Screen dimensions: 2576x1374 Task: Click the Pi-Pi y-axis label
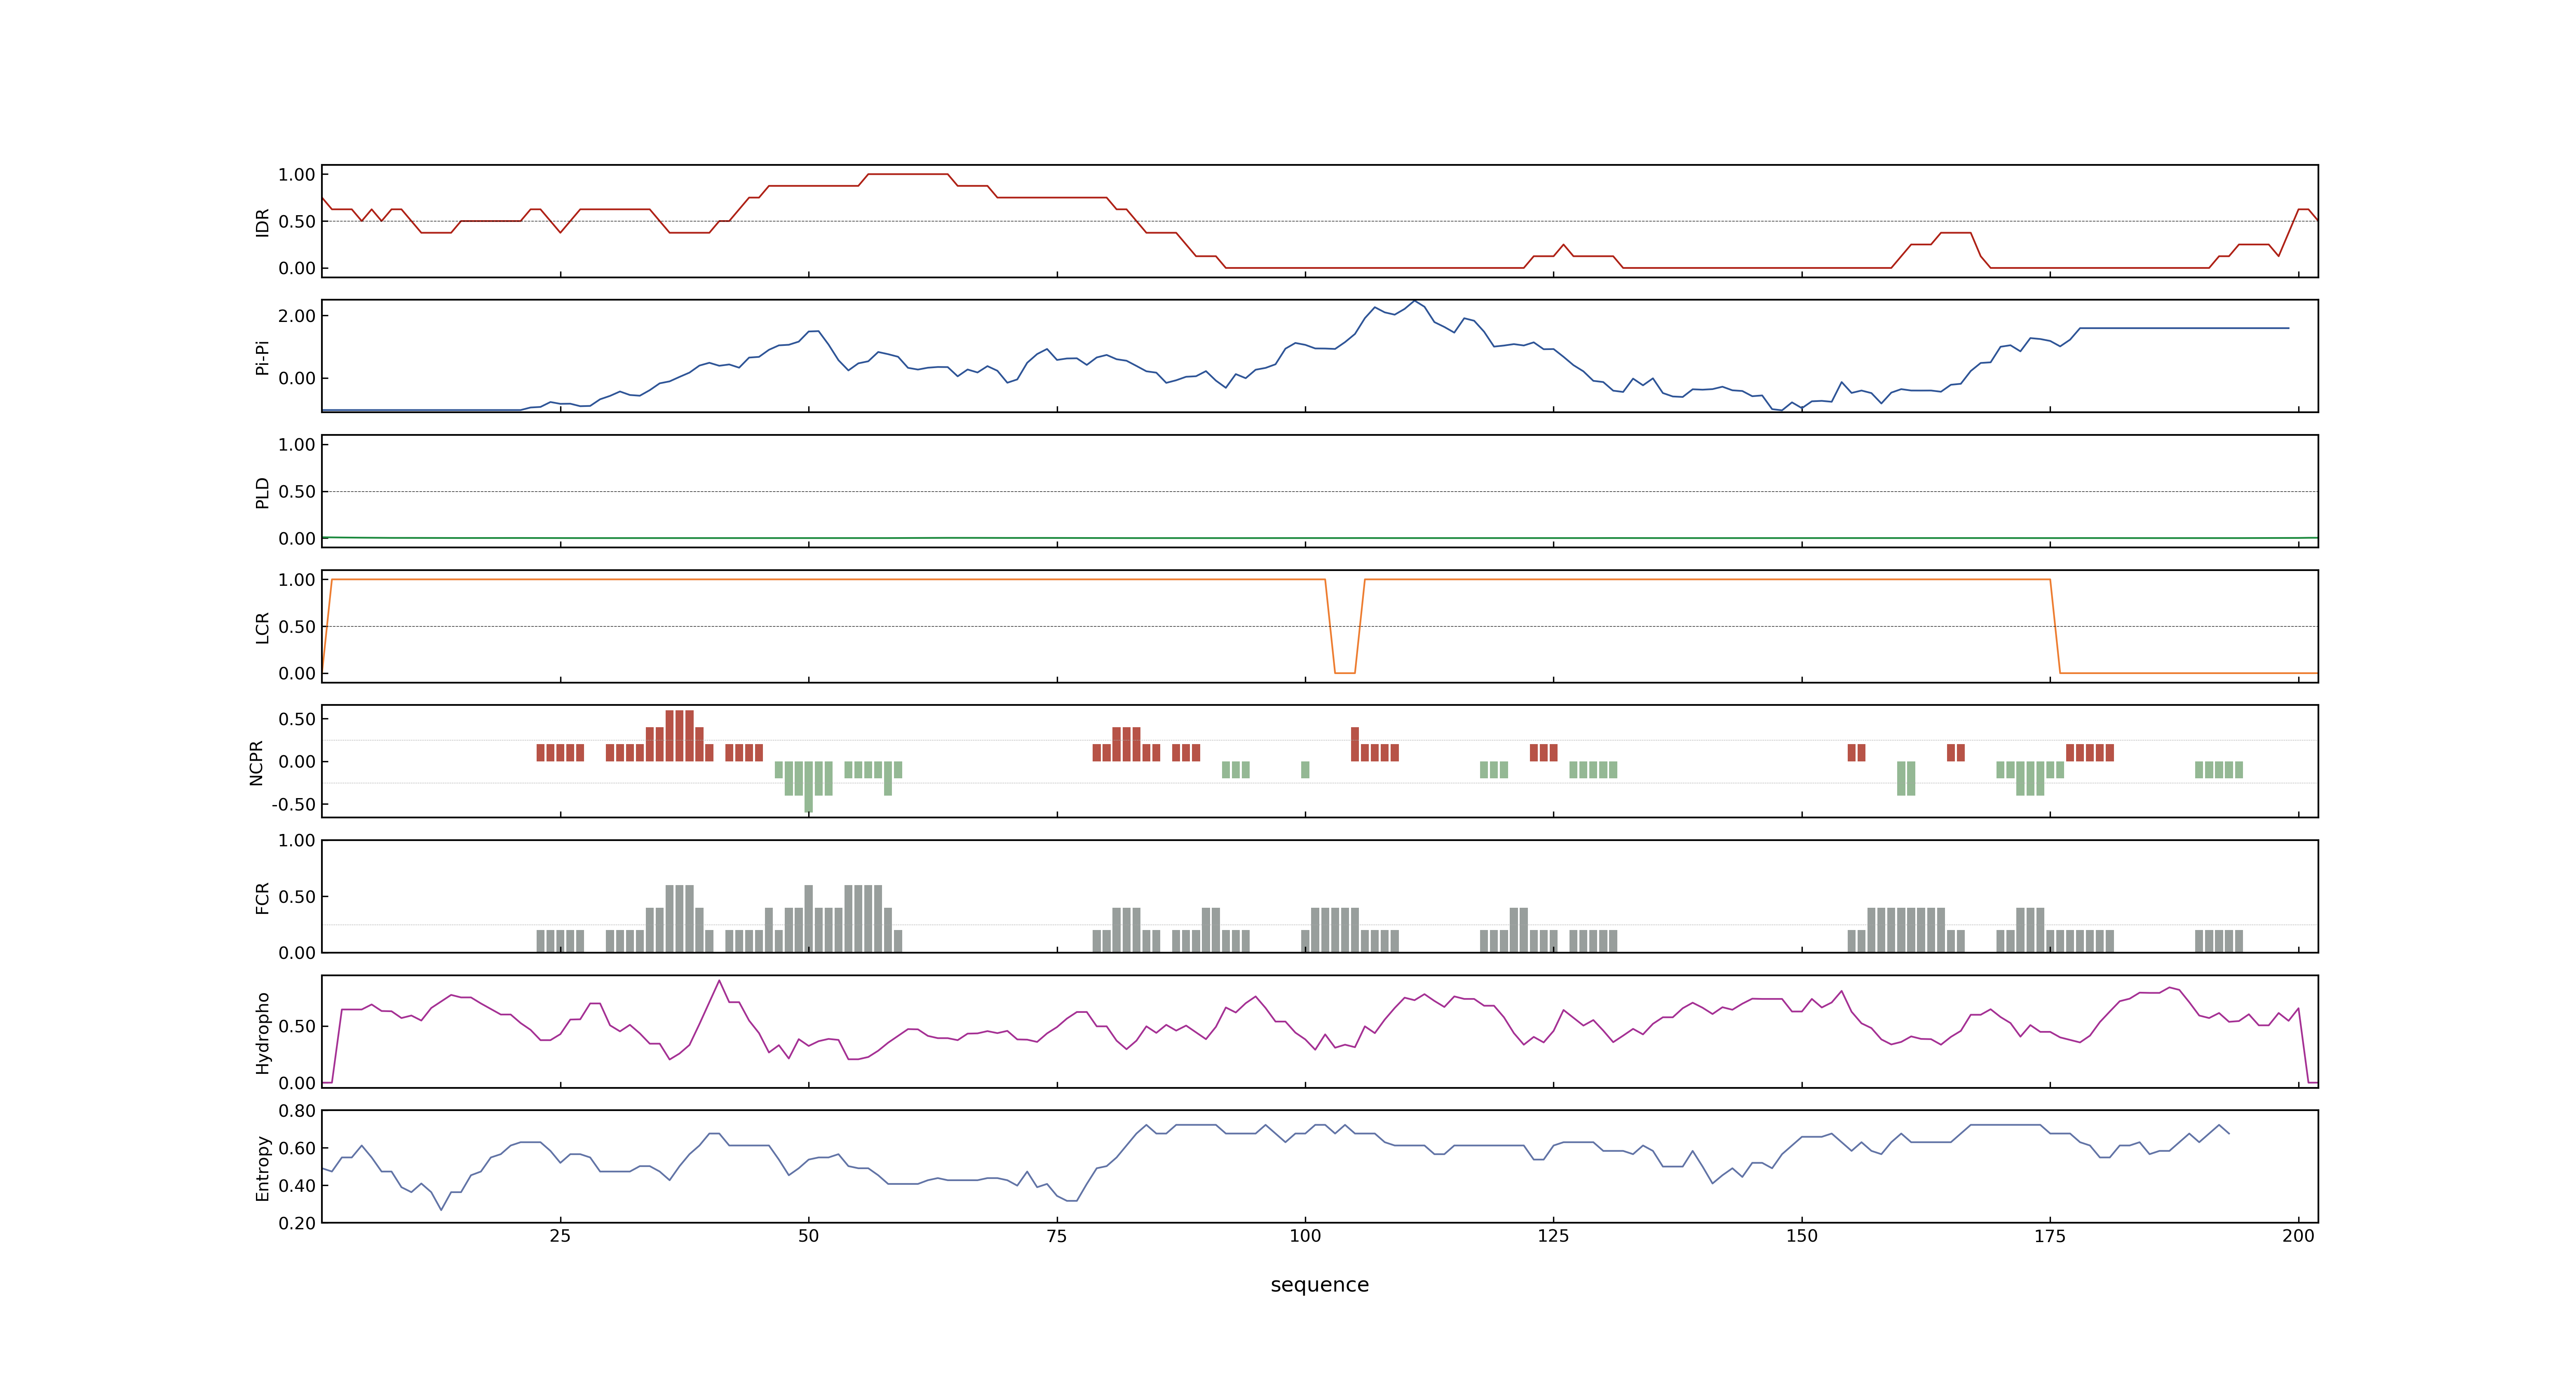point(262,357)
